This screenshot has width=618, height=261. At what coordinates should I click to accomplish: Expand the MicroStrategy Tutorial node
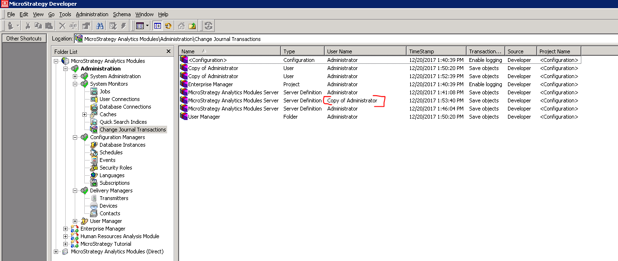point(66,244)
